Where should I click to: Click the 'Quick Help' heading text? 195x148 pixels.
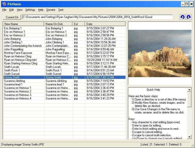tap(153, 90)
